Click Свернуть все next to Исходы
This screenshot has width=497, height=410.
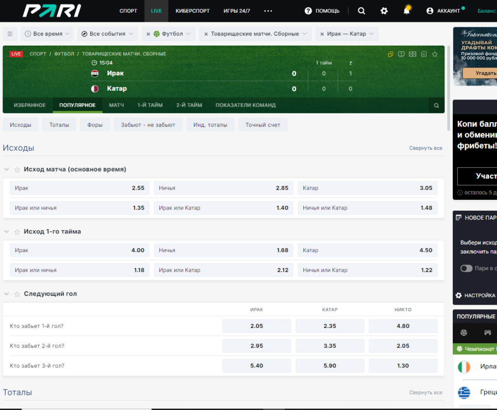click(425, 148)
